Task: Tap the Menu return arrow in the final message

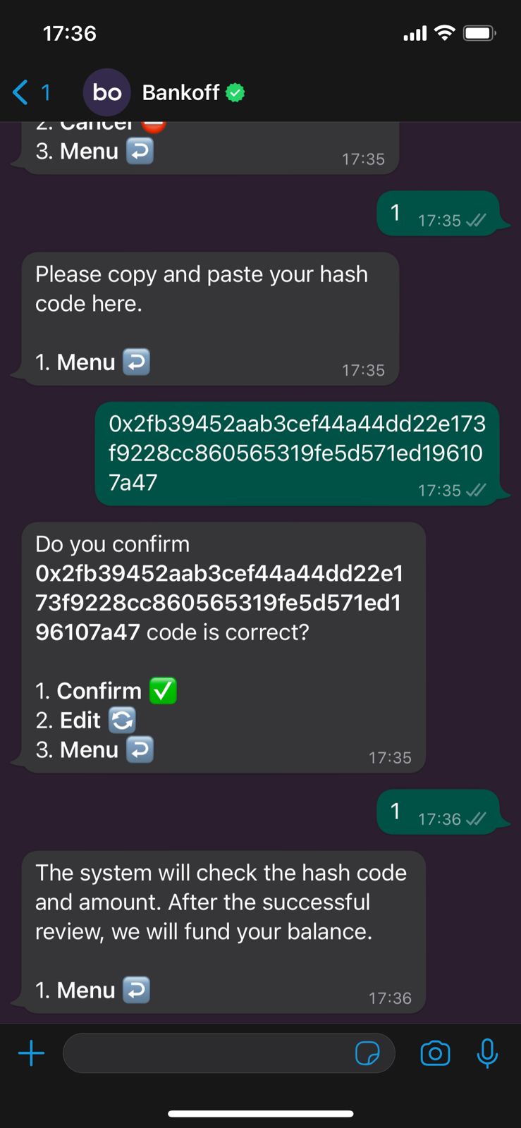Action: [136, 991]
